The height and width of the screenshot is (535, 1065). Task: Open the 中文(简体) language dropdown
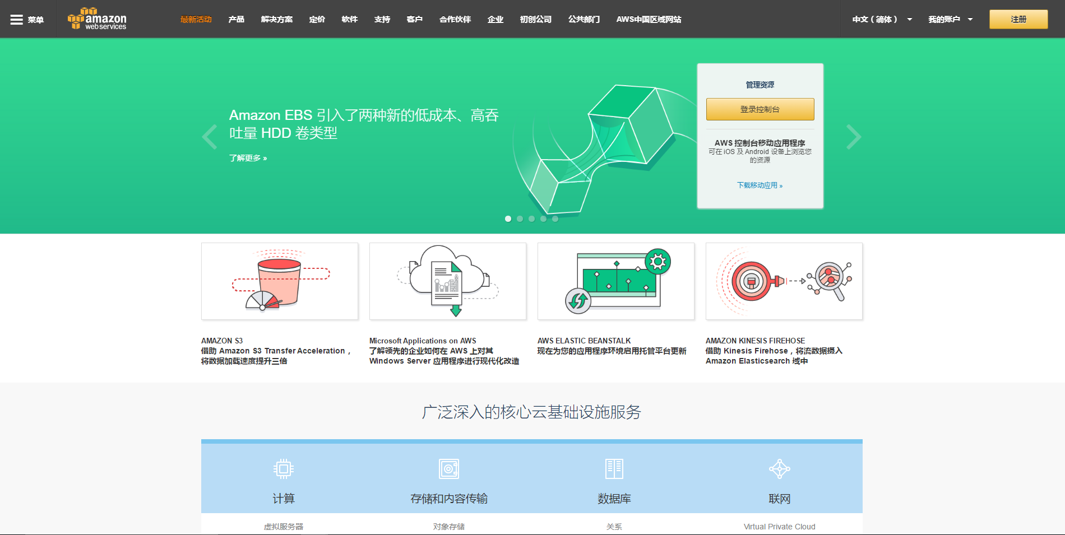coord(882,19)
